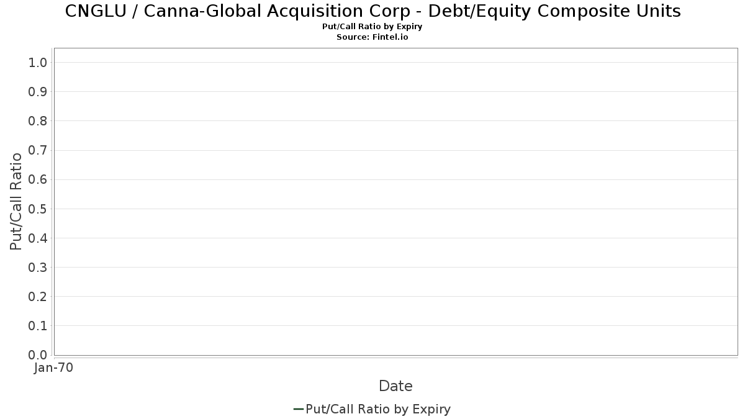
Task: Click the 0.3 y-axis tick label
Action: click(38, 268)
